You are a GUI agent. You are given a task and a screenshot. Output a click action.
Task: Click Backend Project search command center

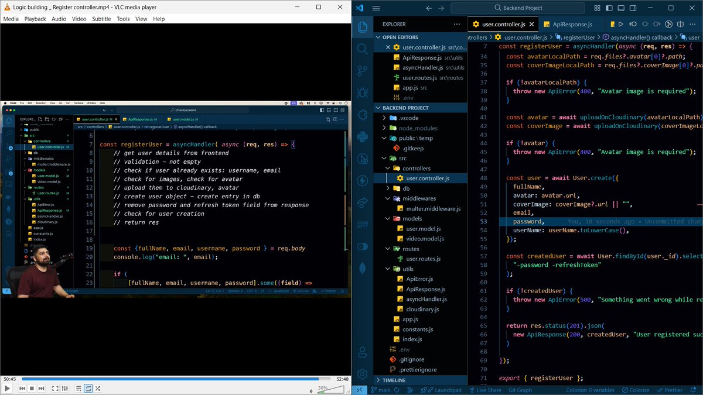(518, 8)
